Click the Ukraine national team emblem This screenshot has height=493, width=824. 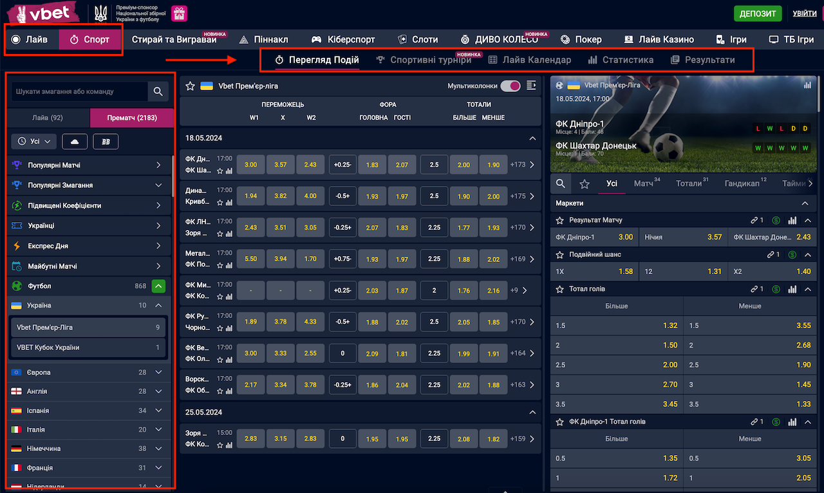(101, 13)
